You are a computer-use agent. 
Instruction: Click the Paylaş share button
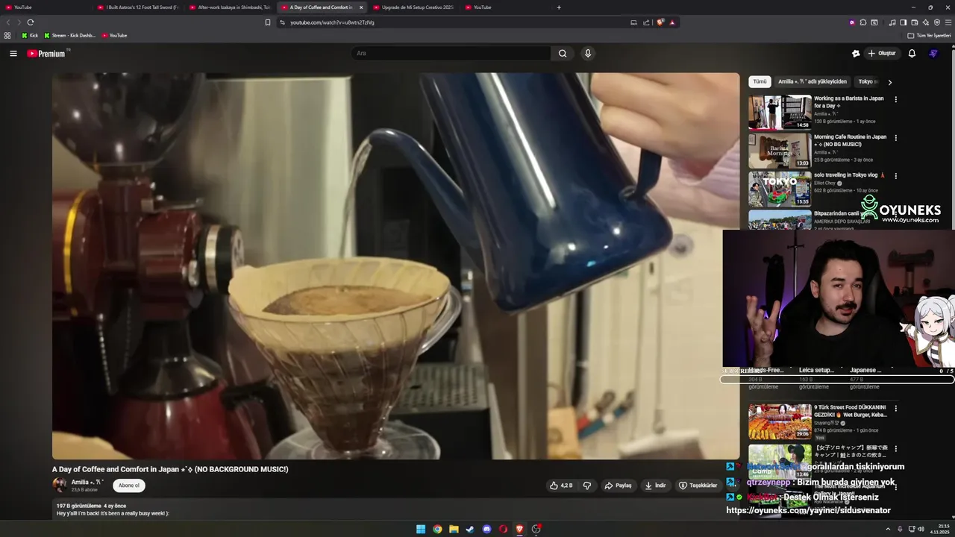[618, 486]
